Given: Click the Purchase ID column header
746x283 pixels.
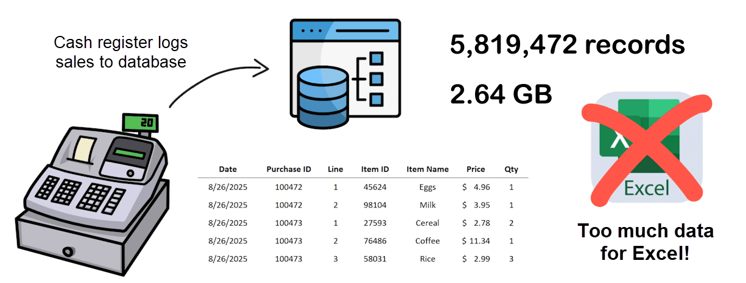Looking at the screenshot, I should click(x=289, y=169).
